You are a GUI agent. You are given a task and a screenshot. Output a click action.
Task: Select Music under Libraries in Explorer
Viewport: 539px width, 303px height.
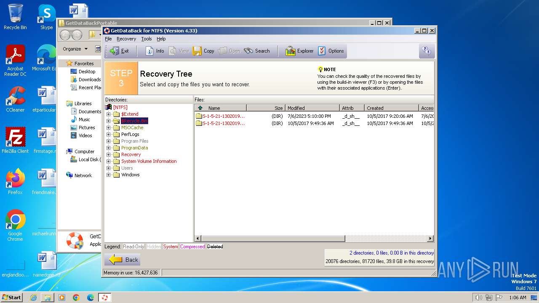84,120
